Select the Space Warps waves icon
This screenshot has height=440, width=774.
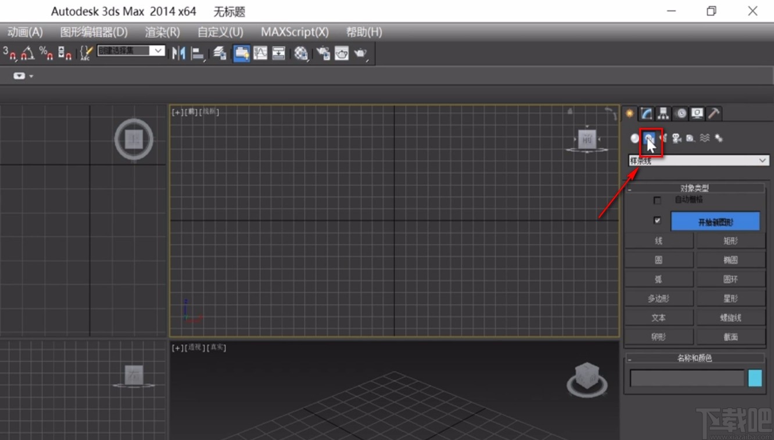[705, 138]
